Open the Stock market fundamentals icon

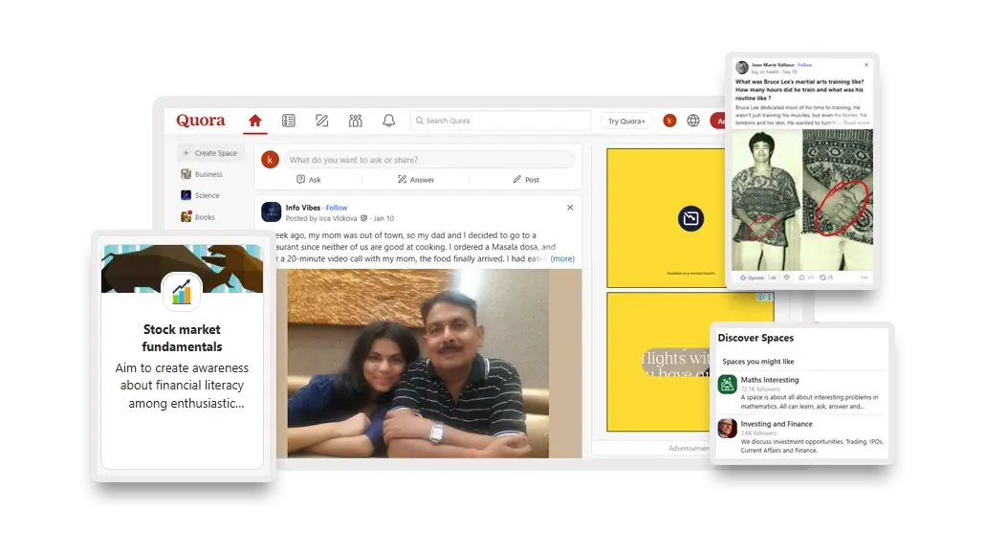coord(182,292)
